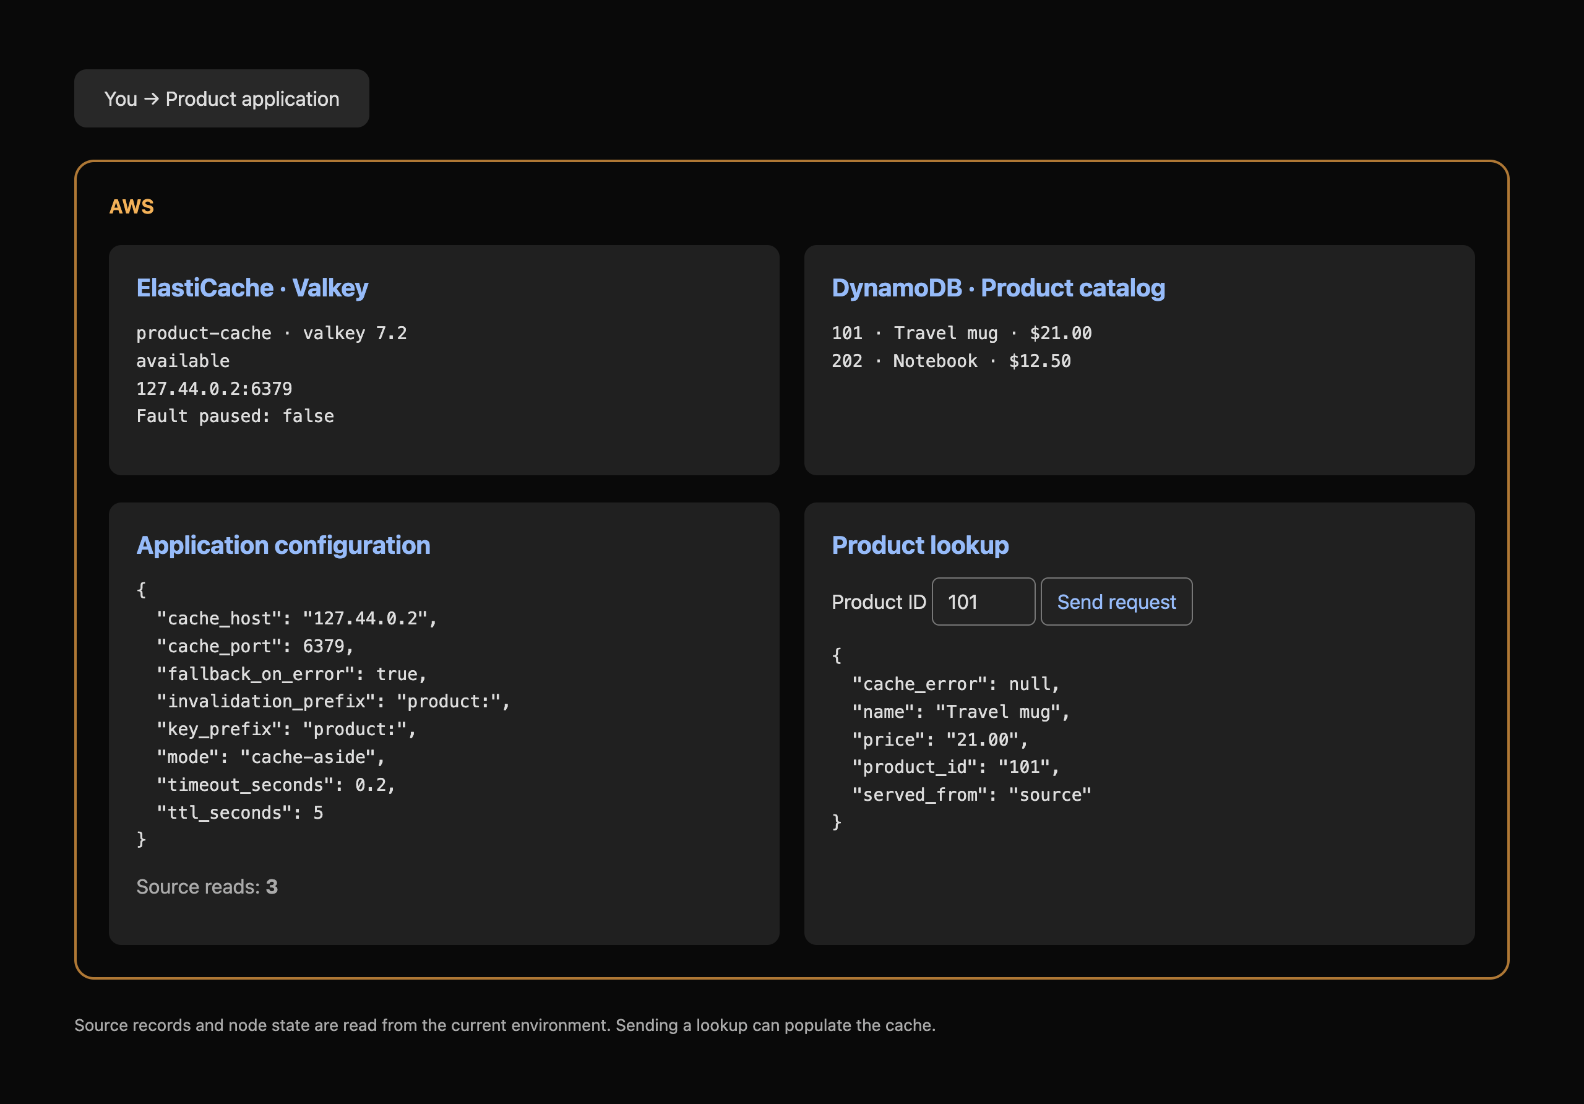Click the "invalidation_prefix" config line
The height and width of the screenshot is (1104, 1584).
(x=334, y=702)
